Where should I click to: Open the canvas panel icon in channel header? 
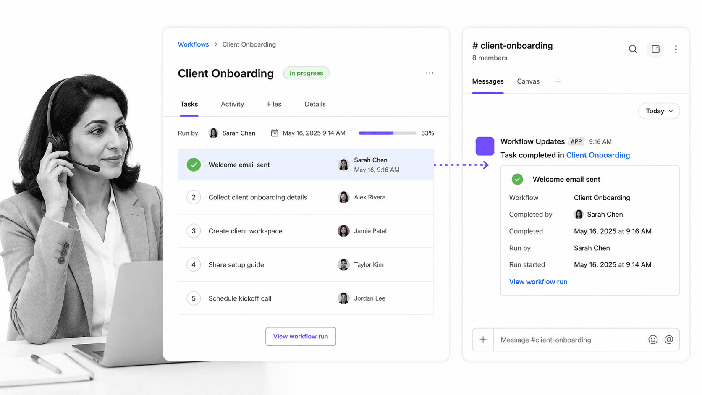point(655,49)
